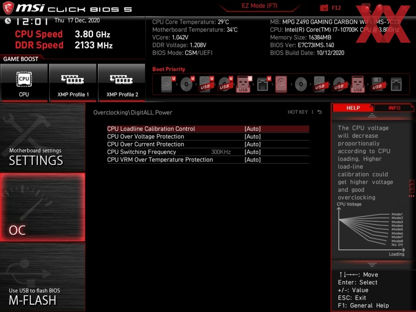416x312 pixels.
Task: Open CPU Over Current Protection [Auto] value
Action: point(253,144)
